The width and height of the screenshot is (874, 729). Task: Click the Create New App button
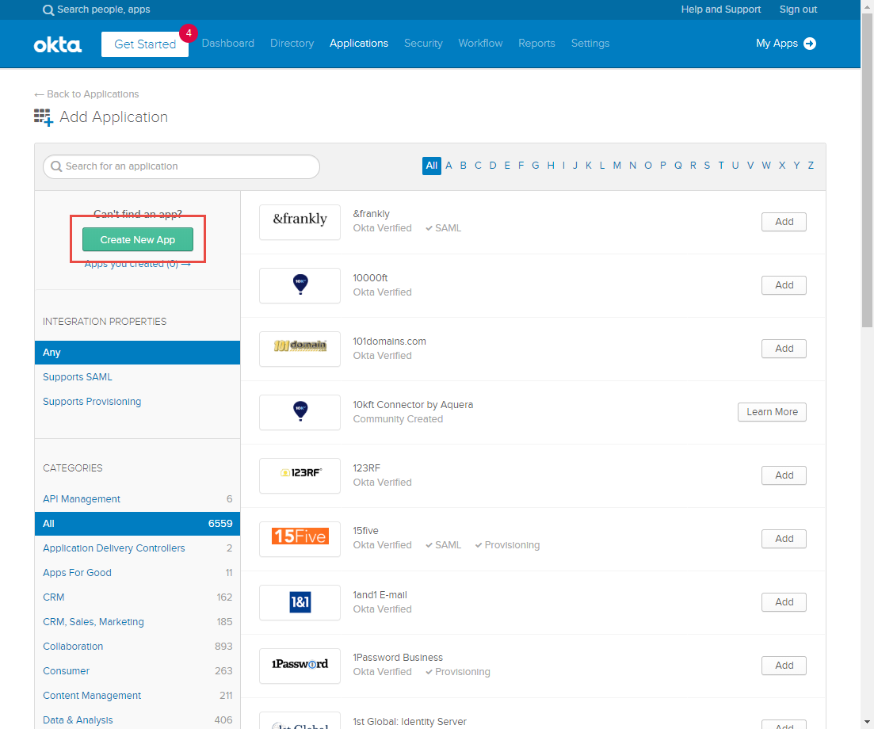click(x=138, y=239)
